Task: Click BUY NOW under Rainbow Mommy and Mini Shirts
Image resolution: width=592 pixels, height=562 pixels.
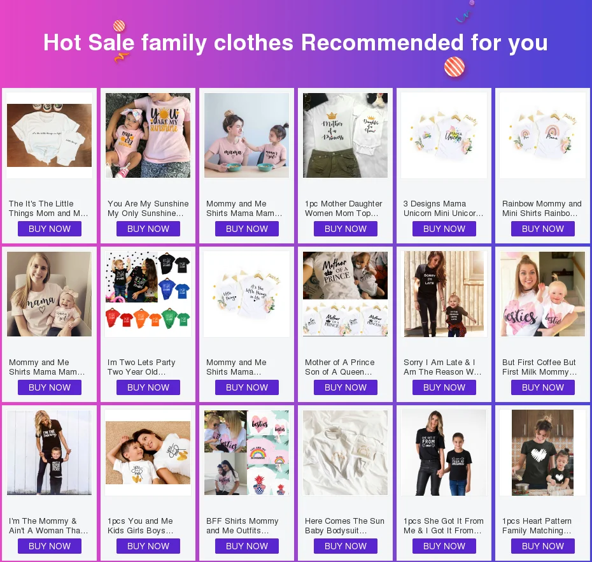Action: (x=542, y=229)
